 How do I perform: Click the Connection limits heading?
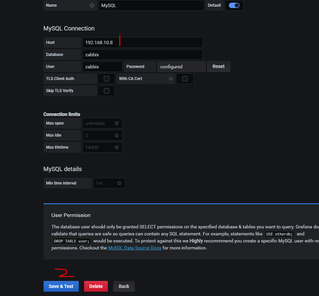pos(62,114)
